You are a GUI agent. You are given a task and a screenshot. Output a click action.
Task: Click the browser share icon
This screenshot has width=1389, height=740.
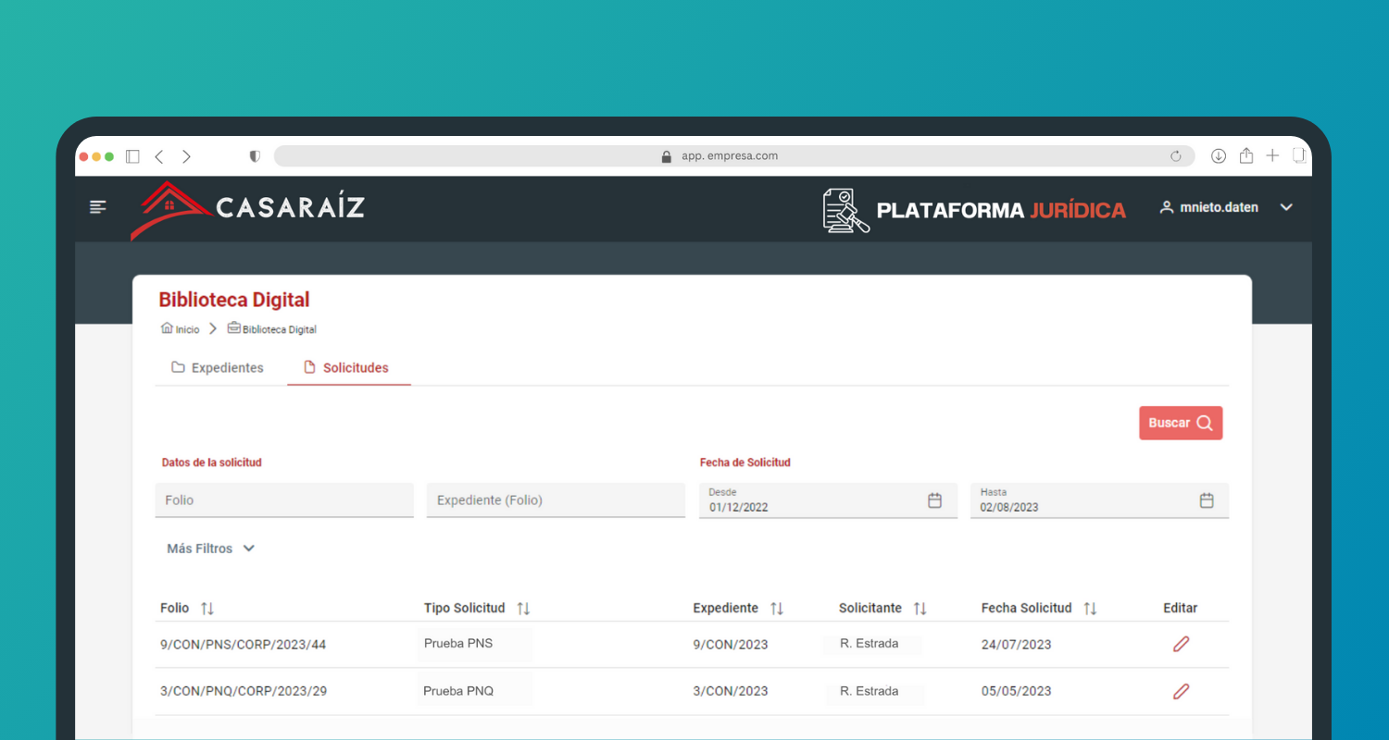point(1246,156)
